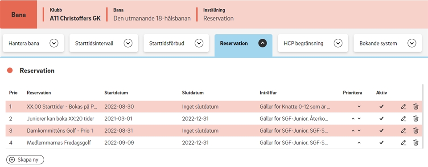Viewport: 428px width, 167px height.
Task: Edit the XX.00 Starttider reservation pencil icon
Action: 403,107
